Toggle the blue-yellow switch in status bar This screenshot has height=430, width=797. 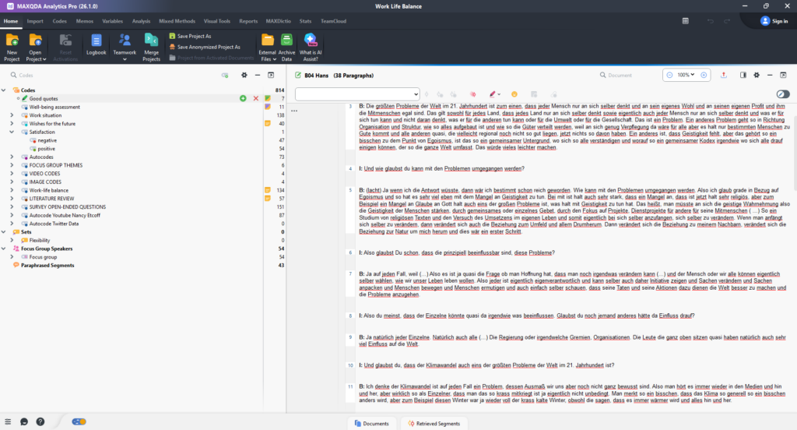[x=79, y=422]
